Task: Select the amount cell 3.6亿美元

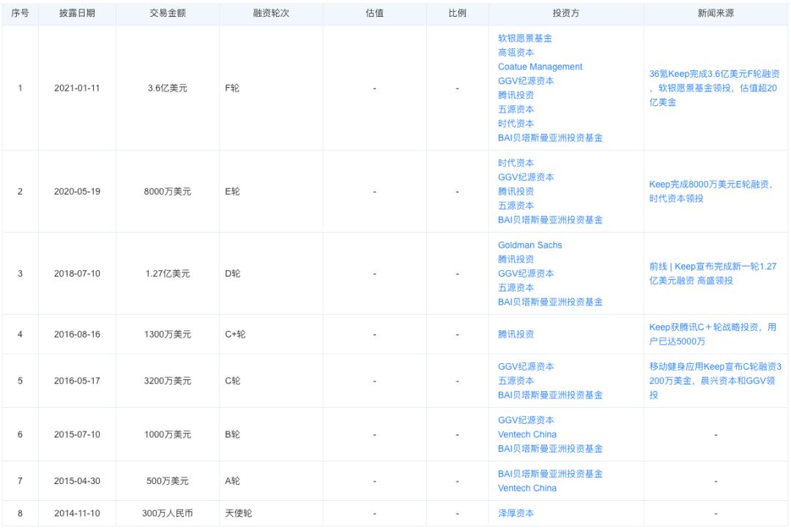Action: point(168,89)
